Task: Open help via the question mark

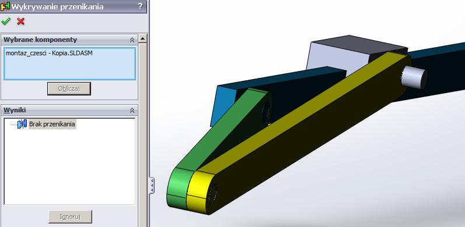Action: (140, 6)
